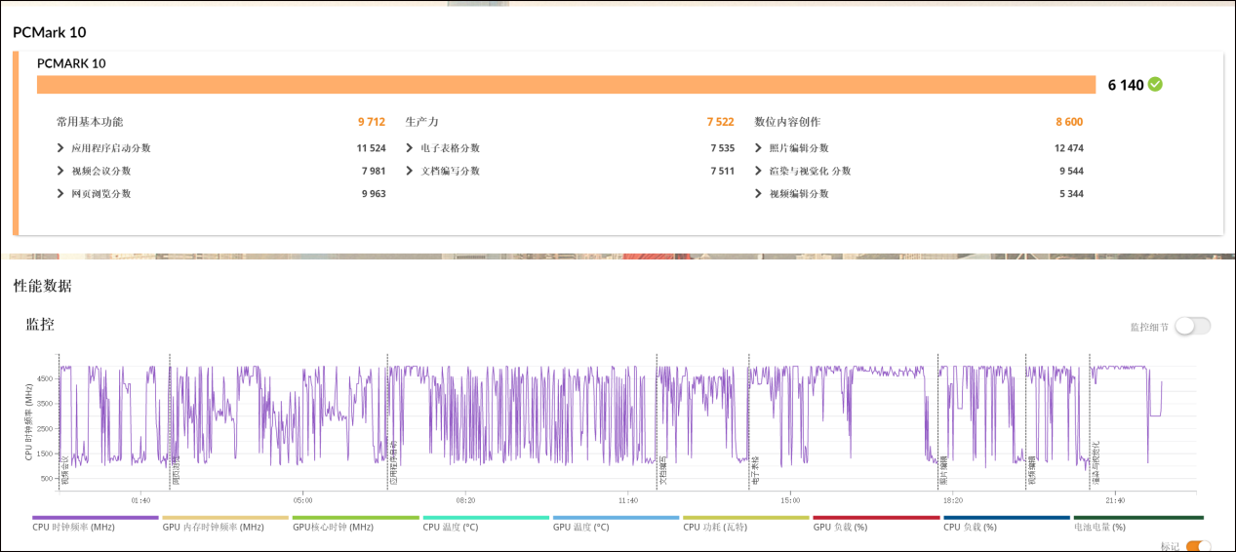Expand the 文档编写分数 entry
Viewport: 1236px width, 552px height.
[x=411, y=171]
